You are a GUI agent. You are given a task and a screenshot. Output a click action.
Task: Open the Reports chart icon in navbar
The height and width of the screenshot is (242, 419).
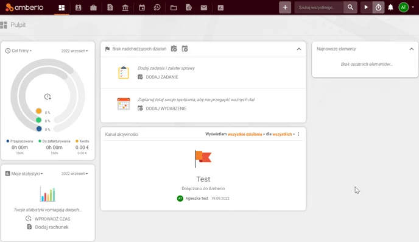tap(220, 8)
